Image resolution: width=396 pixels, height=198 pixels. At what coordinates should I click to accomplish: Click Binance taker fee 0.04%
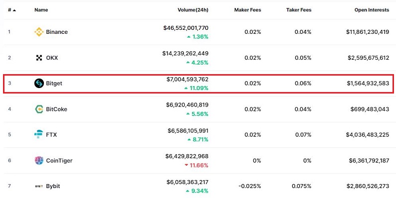click(303, 32)
